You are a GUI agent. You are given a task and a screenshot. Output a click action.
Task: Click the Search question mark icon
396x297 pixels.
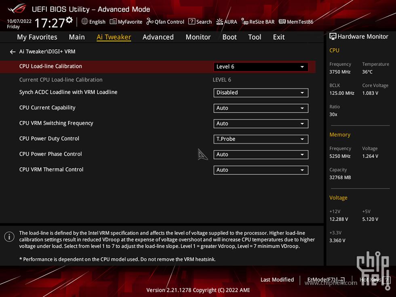[192, 21]
